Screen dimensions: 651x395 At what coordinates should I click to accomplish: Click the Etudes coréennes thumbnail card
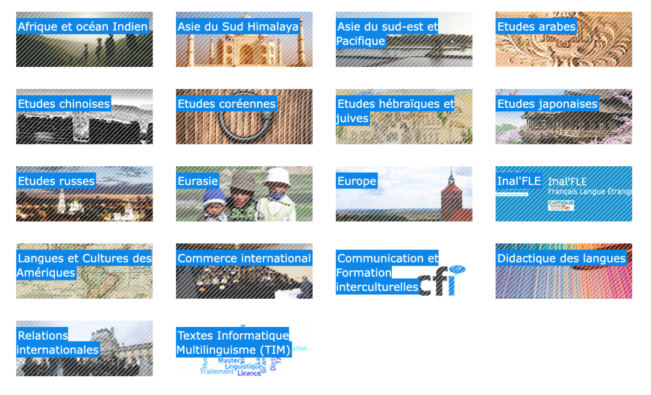click(244, 117)
